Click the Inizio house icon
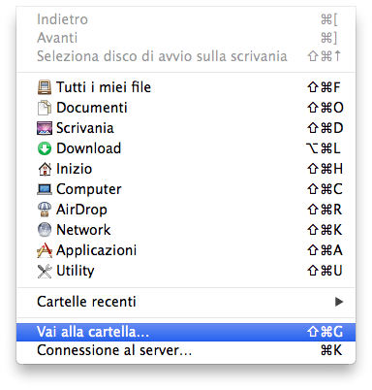Image resolution: width=372 pixels, height=390 pixels. 45,169
